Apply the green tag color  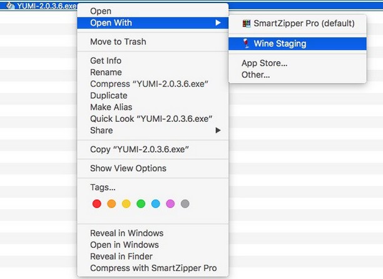tap(141, 203)
